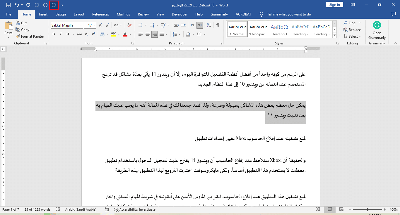Apply strikethrough to the selected text
Screen dimensions: 400x215
pyautogui.click(x=79, y=34)
